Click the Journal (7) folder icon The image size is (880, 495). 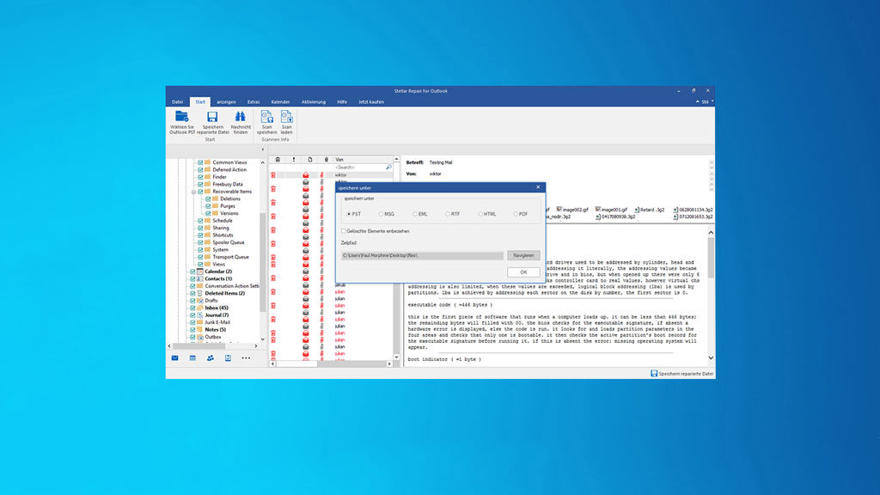point(199,315)
